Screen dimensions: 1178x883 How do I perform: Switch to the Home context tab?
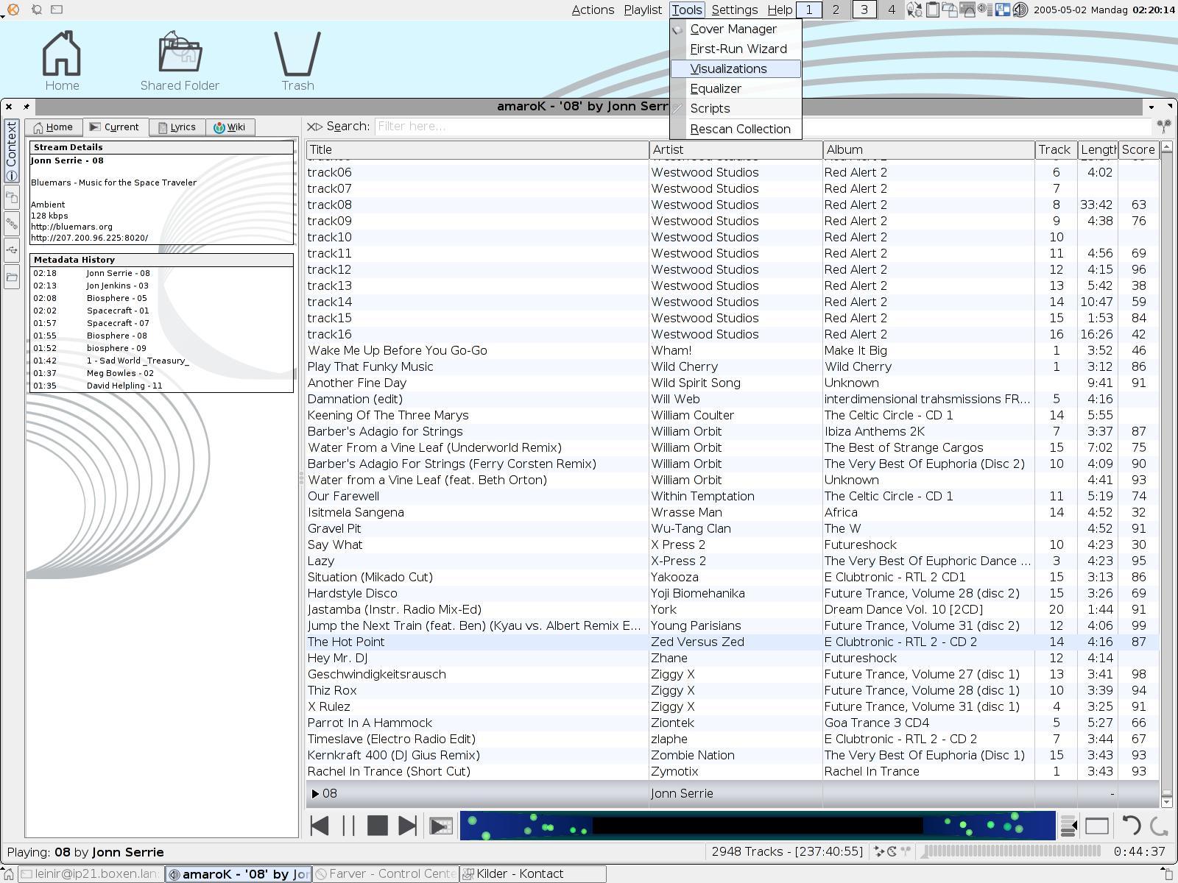click(x=54, y=127)
